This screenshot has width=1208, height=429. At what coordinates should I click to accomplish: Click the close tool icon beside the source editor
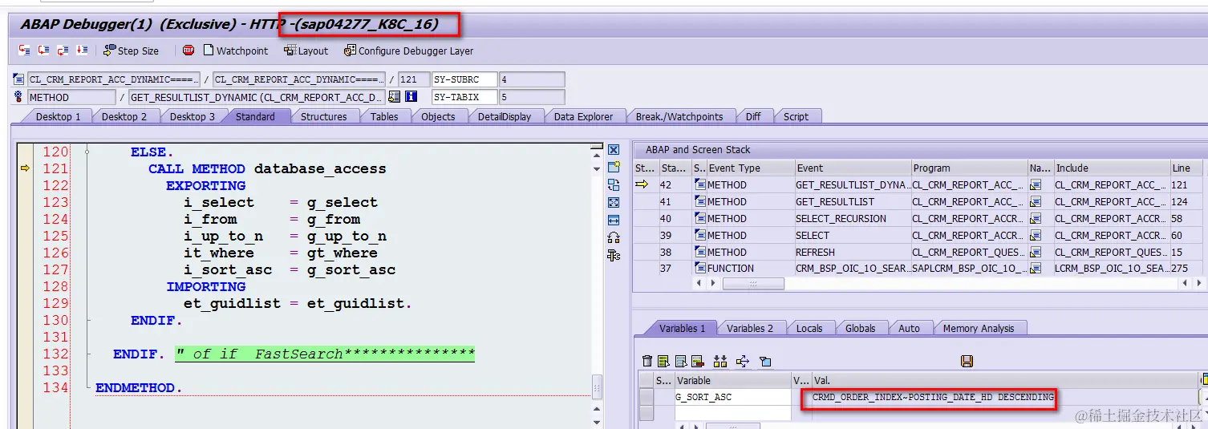click(x=614, y=150)
